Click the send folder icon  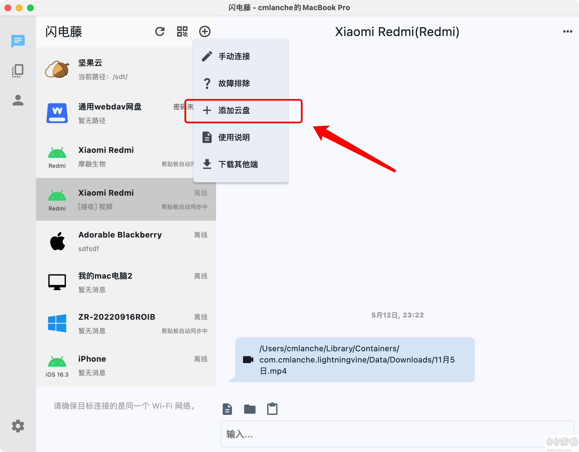(x=250, y=409)
